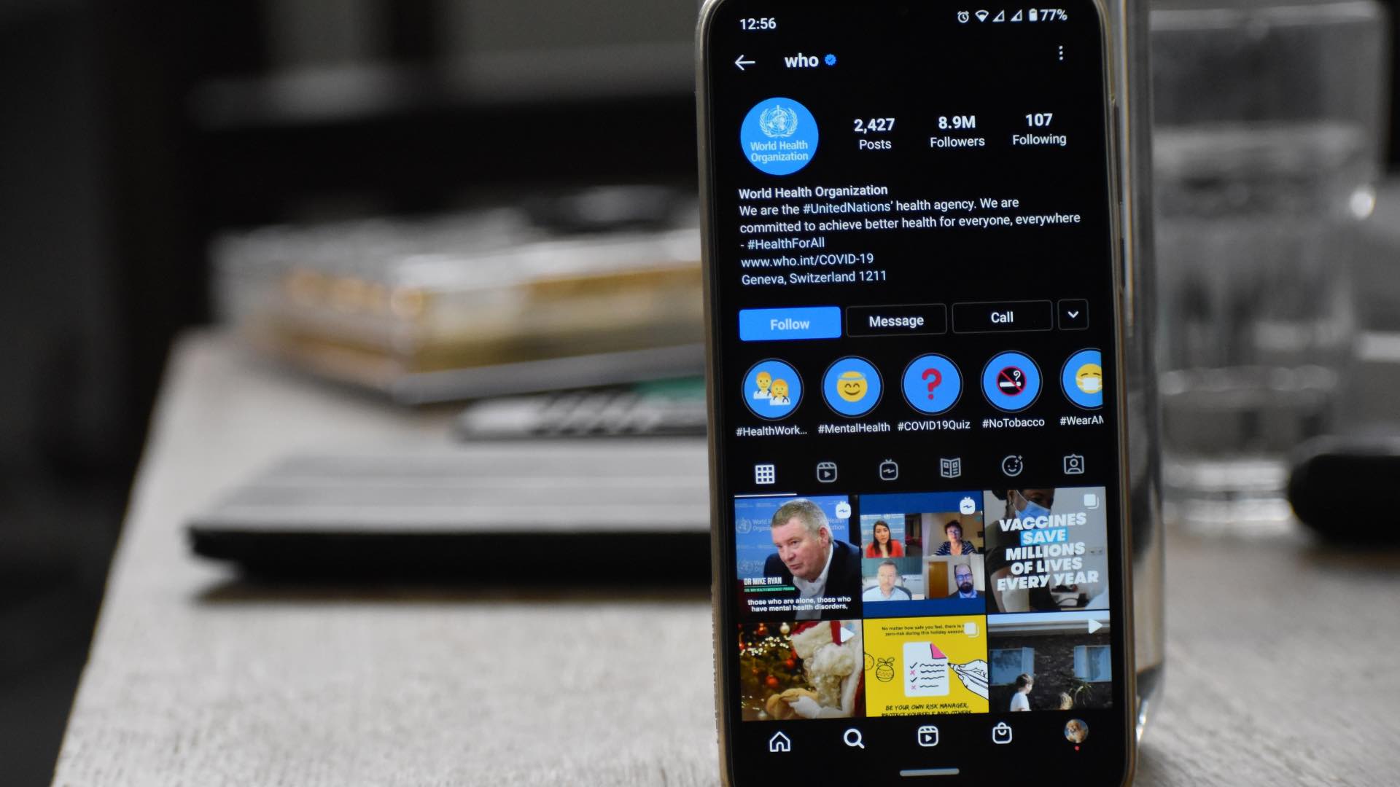Tap Call button on WHO profile

1000,318
